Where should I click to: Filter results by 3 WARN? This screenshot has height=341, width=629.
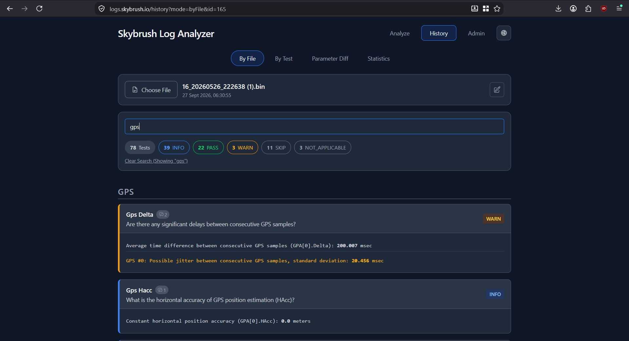[x=242, y=148]
